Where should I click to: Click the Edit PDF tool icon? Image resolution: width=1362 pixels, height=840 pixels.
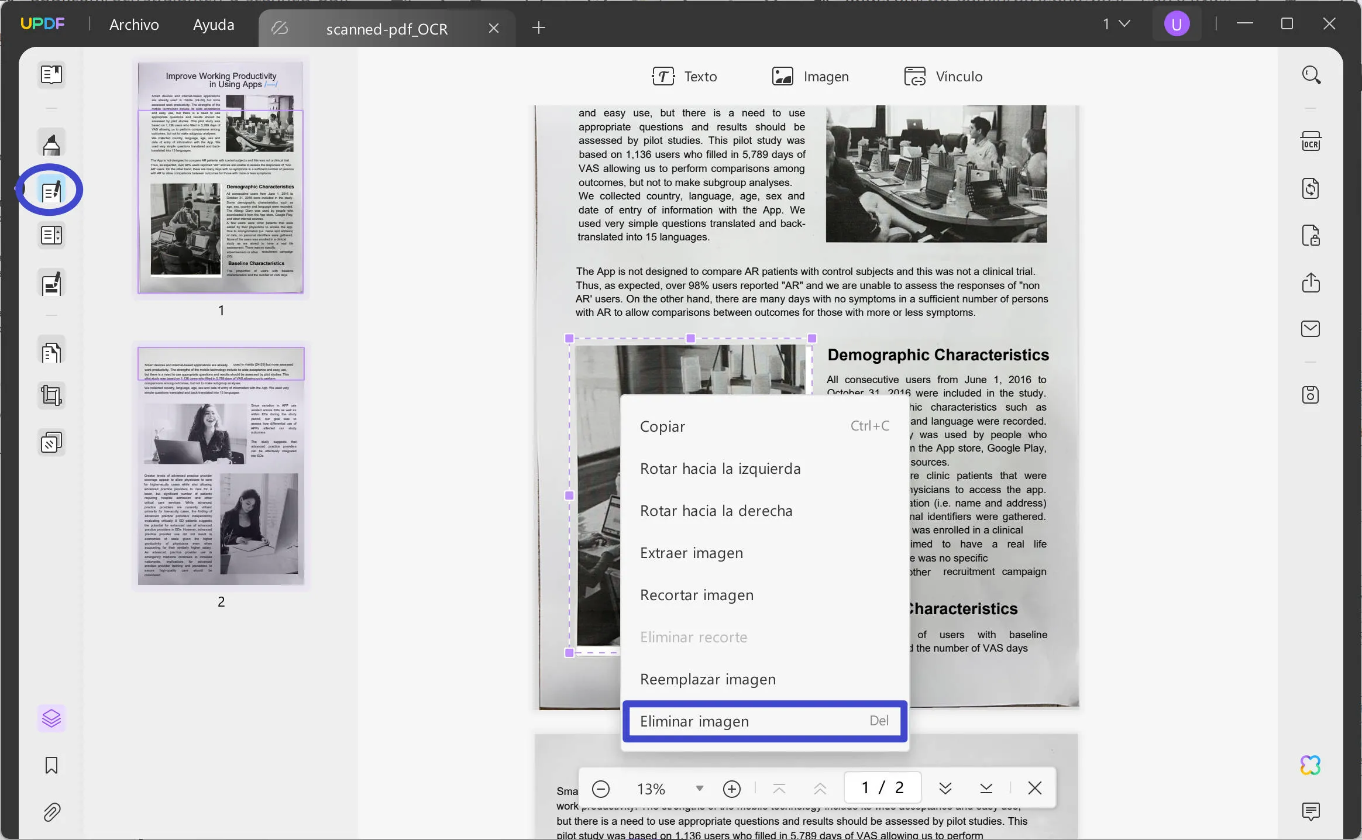[51, 190]
